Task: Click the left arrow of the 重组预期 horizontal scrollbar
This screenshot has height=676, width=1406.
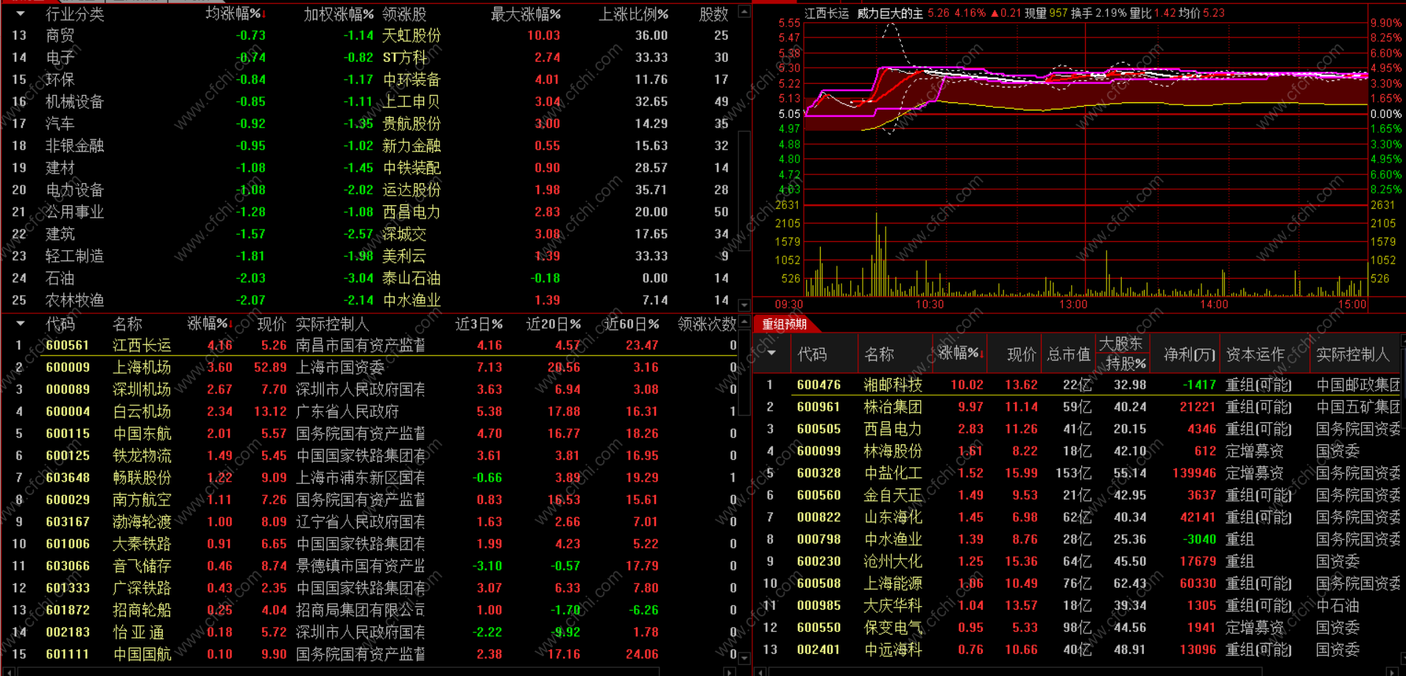Action: pyautogui.click(x=760, y=671)
